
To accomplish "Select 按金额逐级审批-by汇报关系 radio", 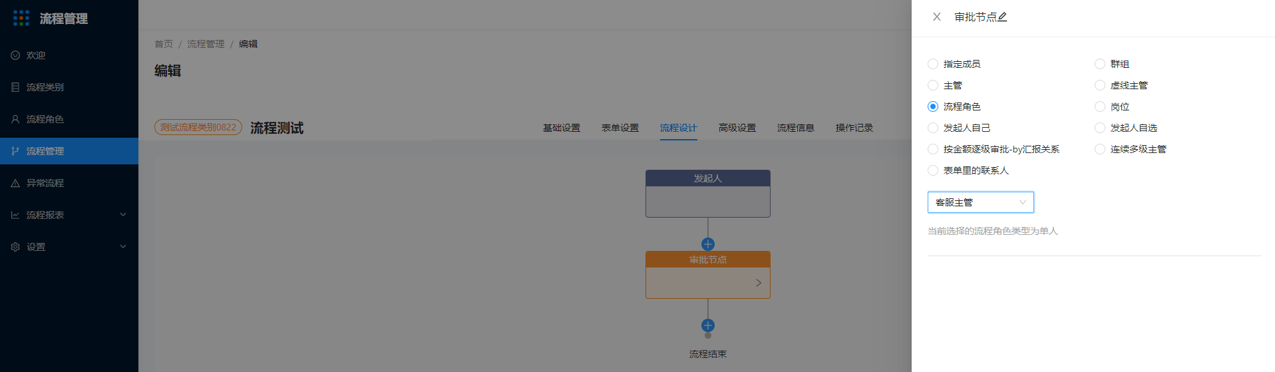I will tap(933, 149).
